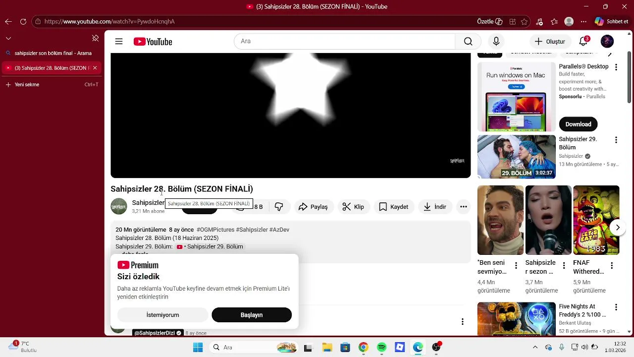Show next Shorts with right arrow
This screenshot has width=634, height=357.
[618, 228]
